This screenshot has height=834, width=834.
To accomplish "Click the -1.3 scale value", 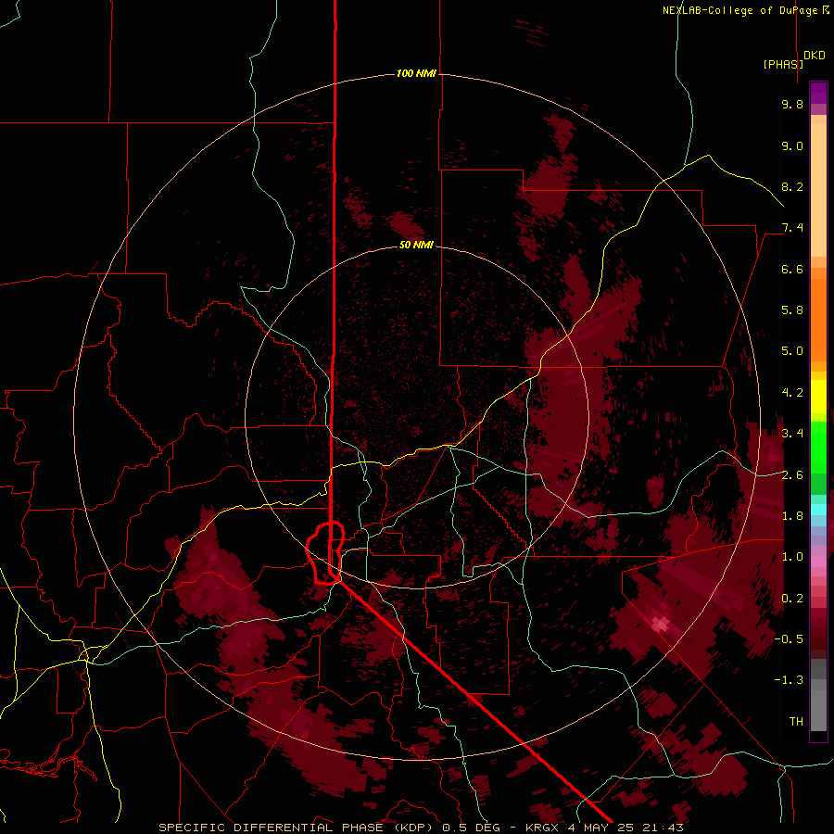I will 790,680.
